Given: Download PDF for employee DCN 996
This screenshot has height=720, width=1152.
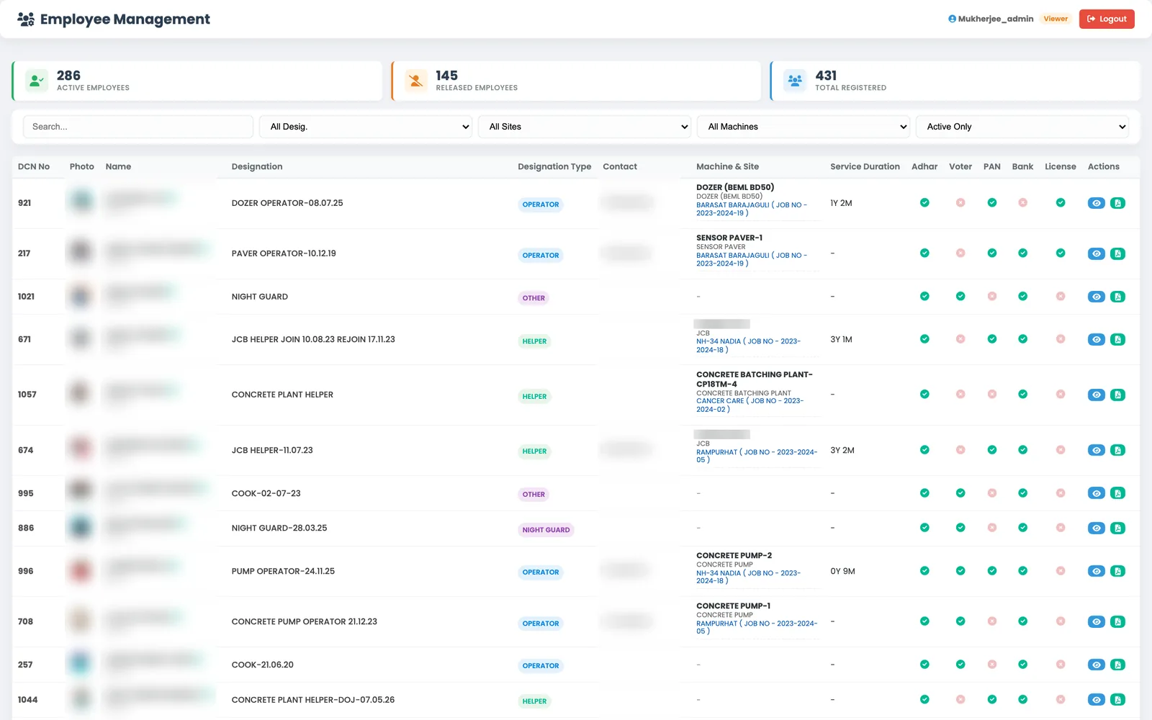Looking at the screenshot, I should pyautogui.click(x=1117, y=571).
